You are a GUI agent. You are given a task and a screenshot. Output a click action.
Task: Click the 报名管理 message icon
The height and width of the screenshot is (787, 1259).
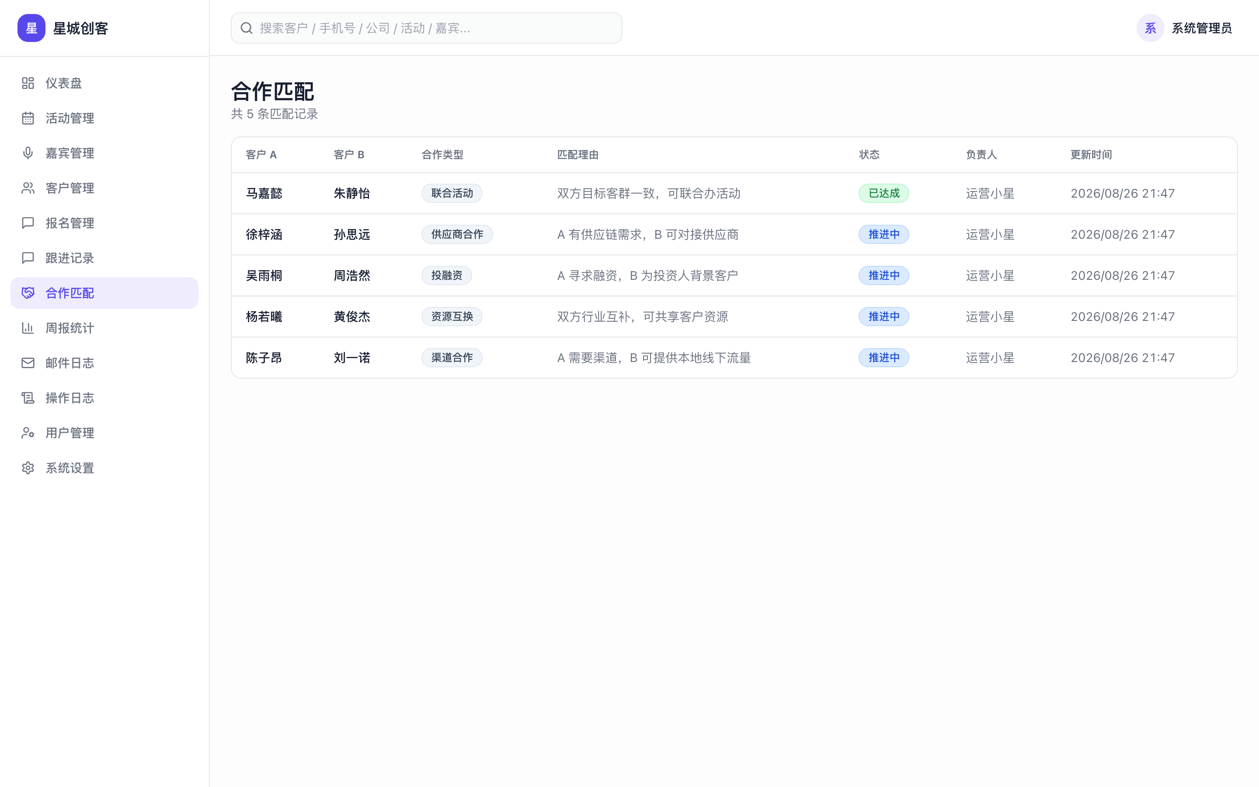click(28, 223)
